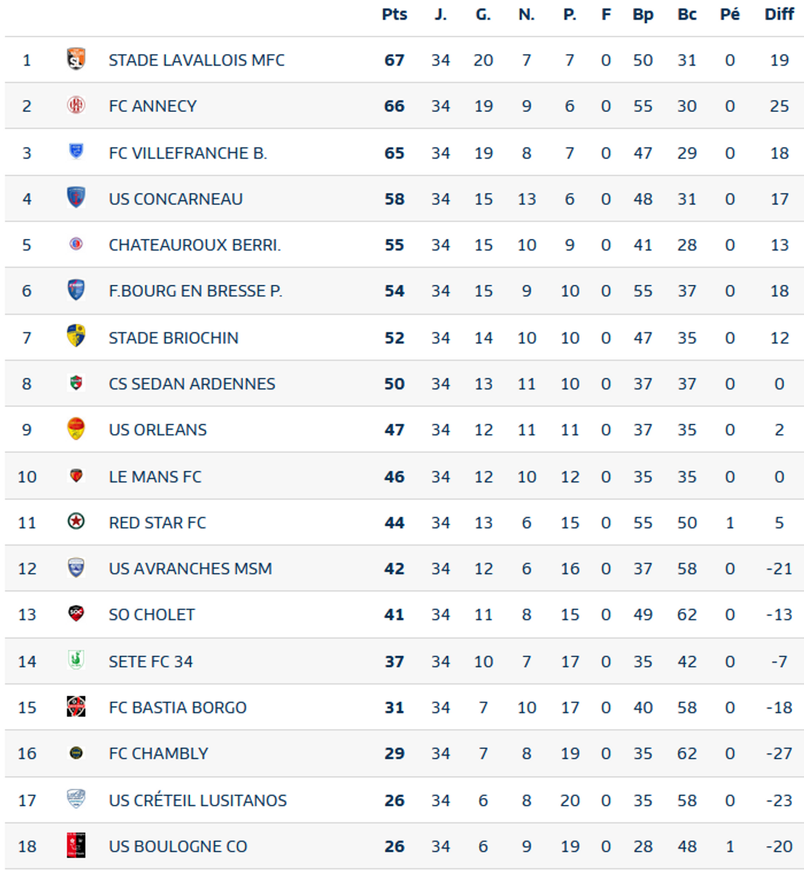Click the Red Star FC star emblem
Screen dimensions: 804x870
coord(76,522)
